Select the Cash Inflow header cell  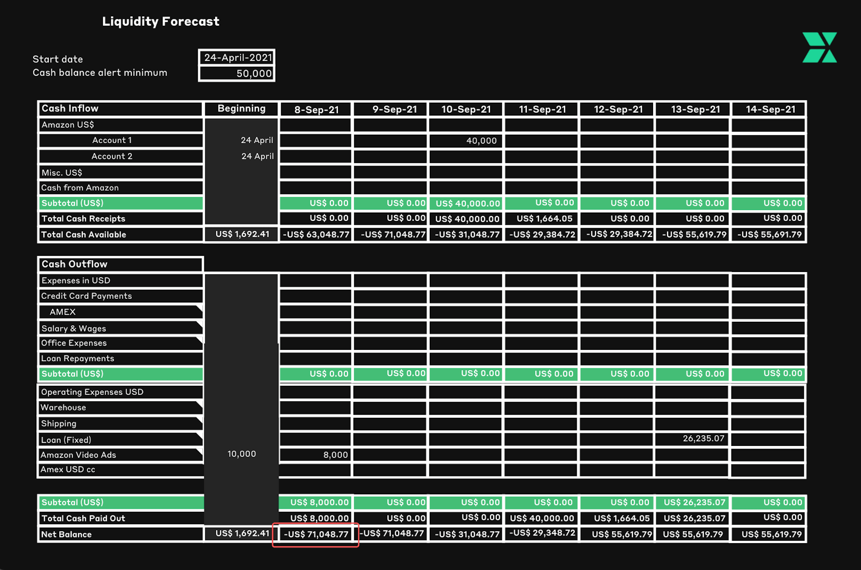tap(120, 109)
